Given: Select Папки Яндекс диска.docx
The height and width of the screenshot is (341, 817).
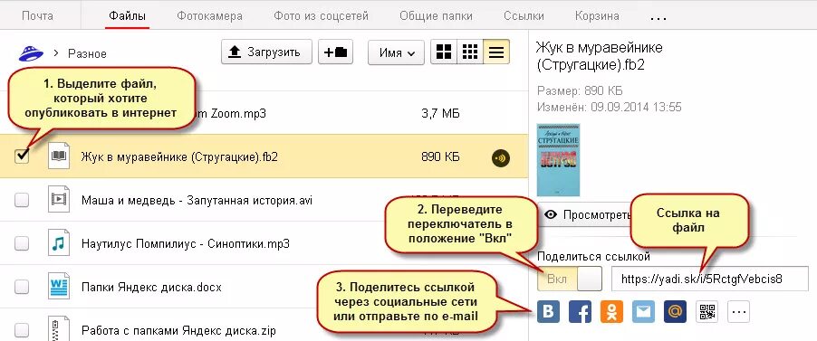Looking at the screenshot, I should click(151, 287).
